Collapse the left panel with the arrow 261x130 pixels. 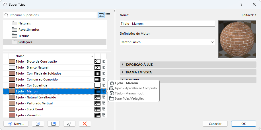pos(114,11)
